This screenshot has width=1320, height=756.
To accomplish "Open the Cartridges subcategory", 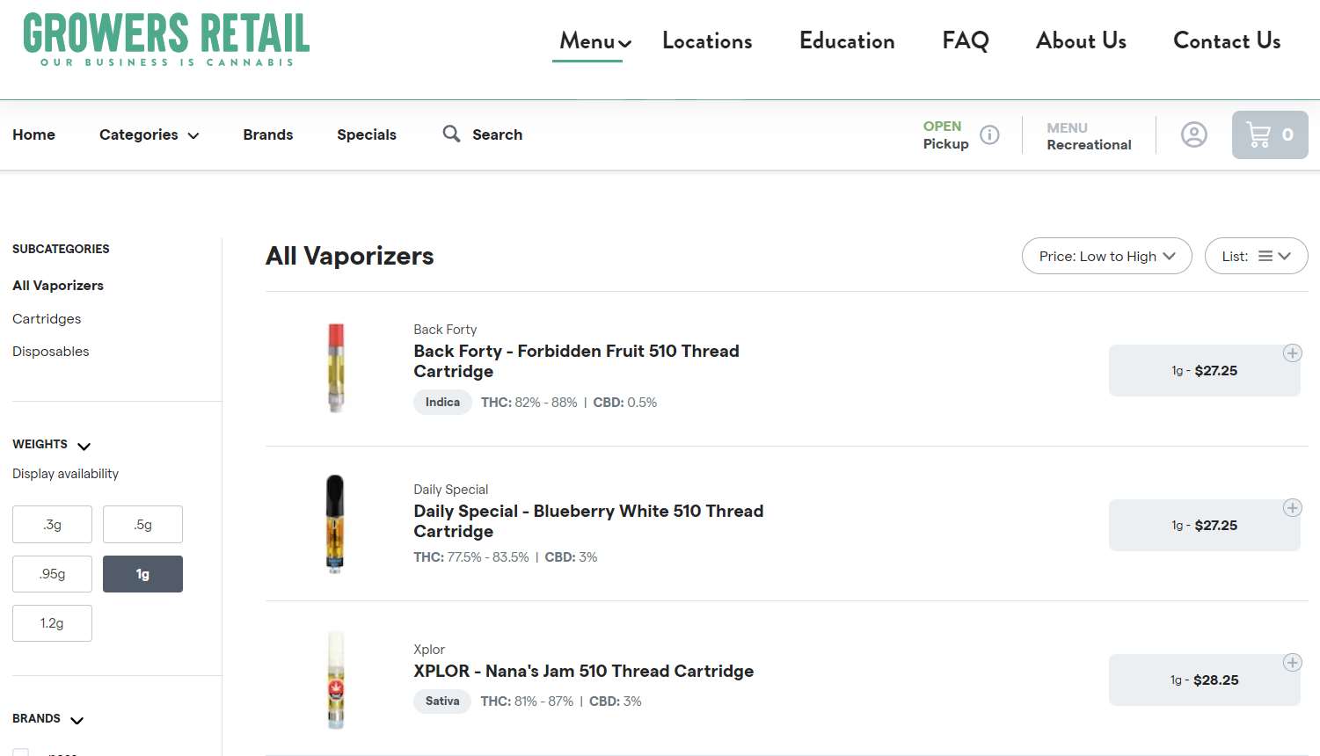I will pyautogui.click(x=47, y=319).
